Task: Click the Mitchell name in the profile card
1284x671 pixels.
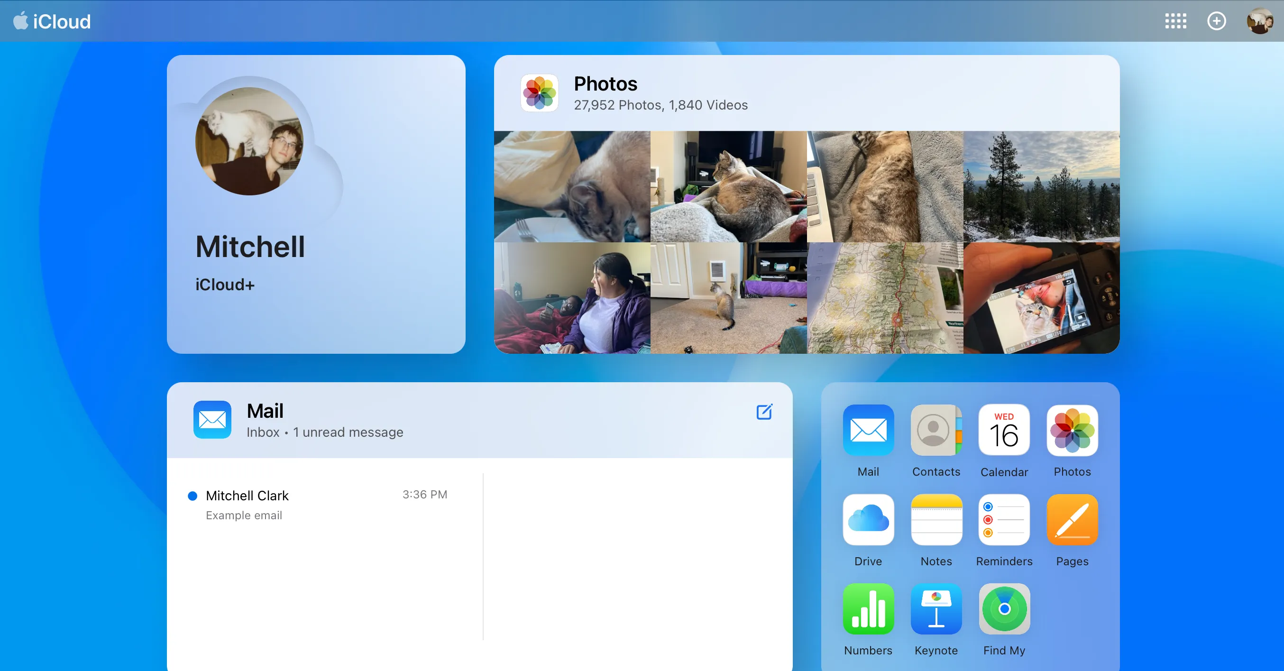Action: point(250,246)
